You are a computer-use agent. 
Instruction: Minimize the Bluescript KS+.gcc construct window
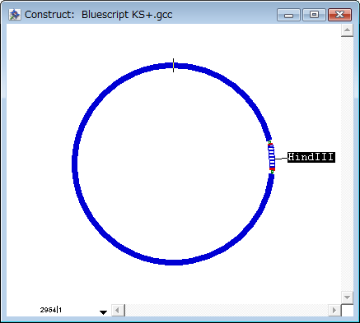(289, 15)
